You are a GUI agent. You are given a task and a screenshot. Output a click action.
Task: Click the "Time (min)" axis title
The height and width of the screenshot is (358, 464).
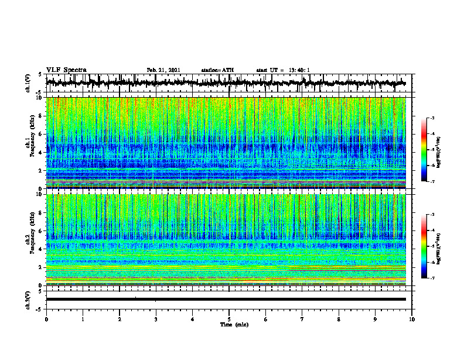tap(234, 325)
